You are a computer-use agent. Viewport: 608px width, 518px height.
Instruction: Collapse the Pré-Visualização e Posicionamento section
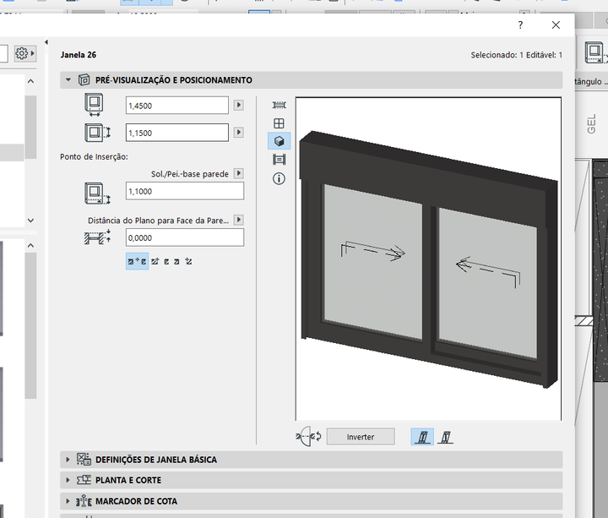coord(68,80)
